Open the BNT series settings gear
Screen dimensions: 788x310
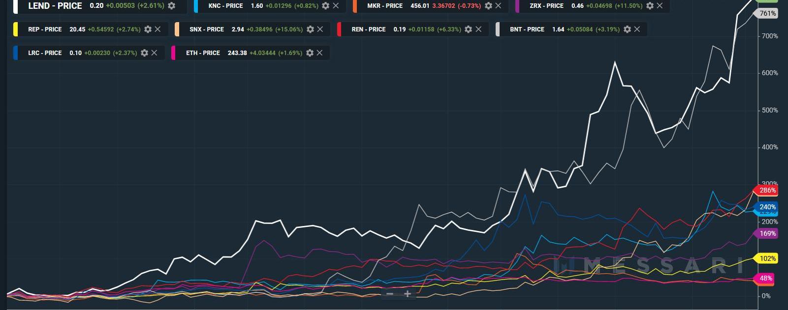(627, 29)
